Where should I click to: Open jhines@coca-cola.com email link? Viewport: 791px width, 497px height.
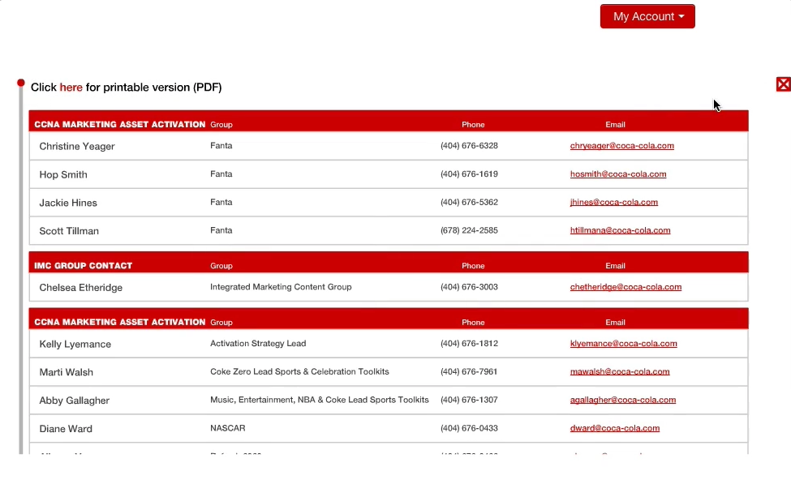[614, 202]
